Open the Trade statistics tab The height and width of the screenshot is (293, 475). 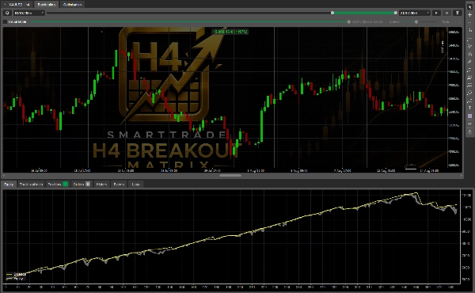31,185
